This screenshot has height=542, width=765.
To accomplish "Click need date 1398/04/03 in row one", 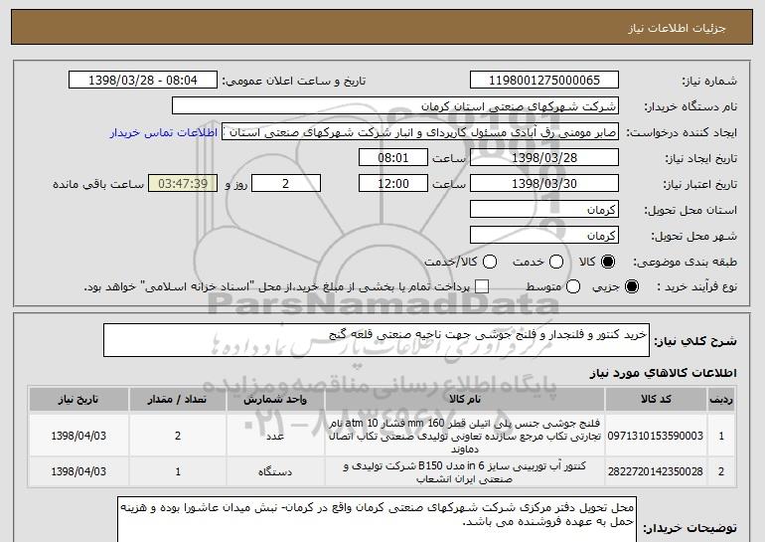I will coord(78,436).
